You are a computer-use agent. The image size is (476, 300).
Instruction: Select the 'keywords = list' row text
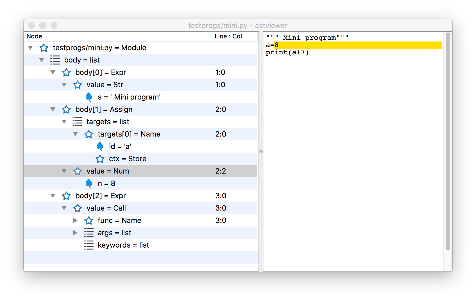pyautogui.click(x=123, y=245)
